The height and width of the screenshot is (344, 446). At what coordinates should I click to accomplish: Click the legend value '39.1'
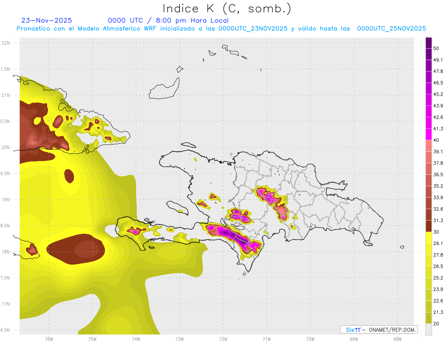[x=438, y=151]
